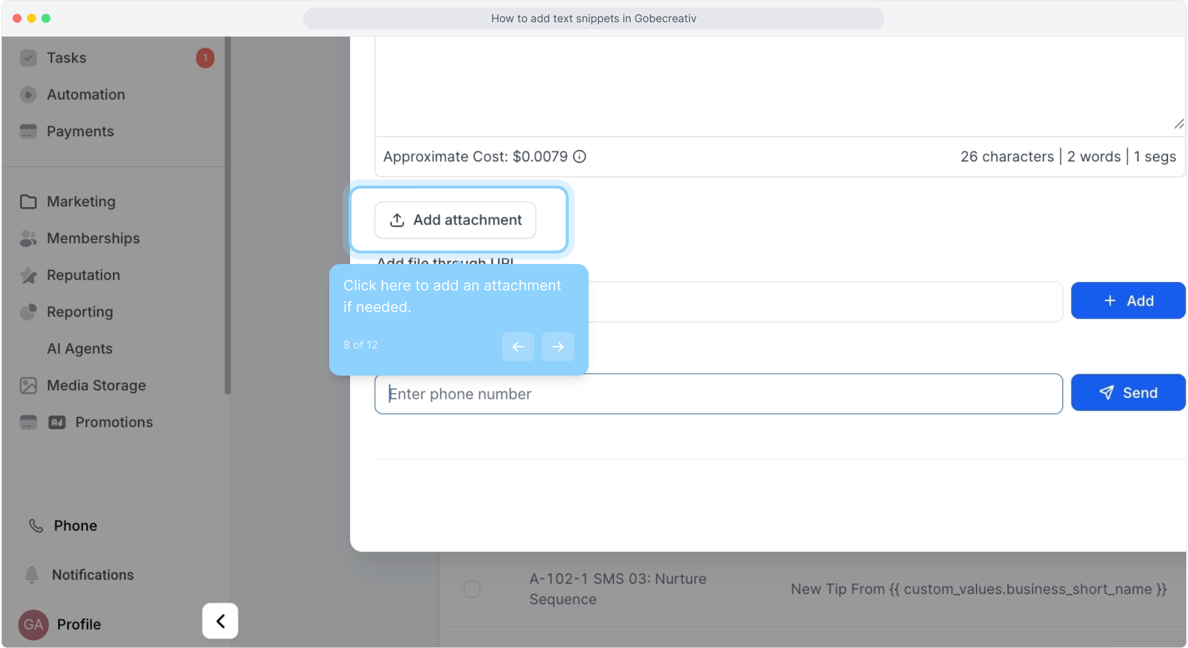Viewport: 1188px width, 648px height.
Task: Click the Memberships people icon
Action: coord(28,238)
